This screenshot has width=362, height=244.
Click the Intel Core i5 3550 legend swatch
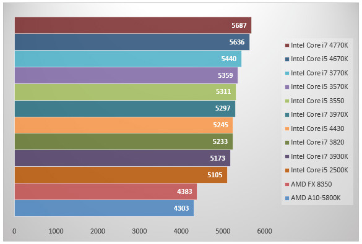287,101
